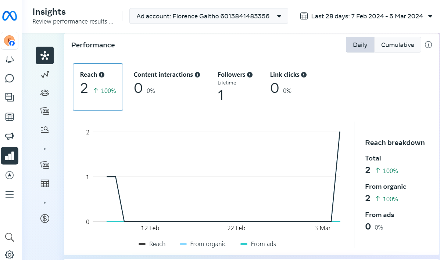
Task: Expand All tools with the hamburger icon
Action: pos(10,194)
